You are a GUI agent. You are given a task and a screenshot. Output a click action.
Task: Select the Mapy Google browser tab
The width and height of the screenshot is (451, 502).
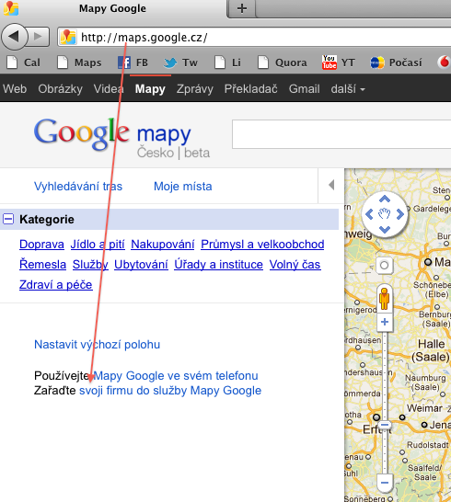tap(112, 8)
